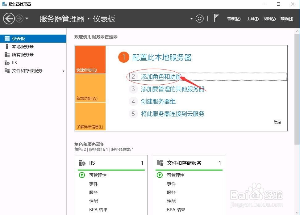Click the refresh icon in the title bar
The width and height of the screenshot is (300, 215).
click(x=199, y=18)
